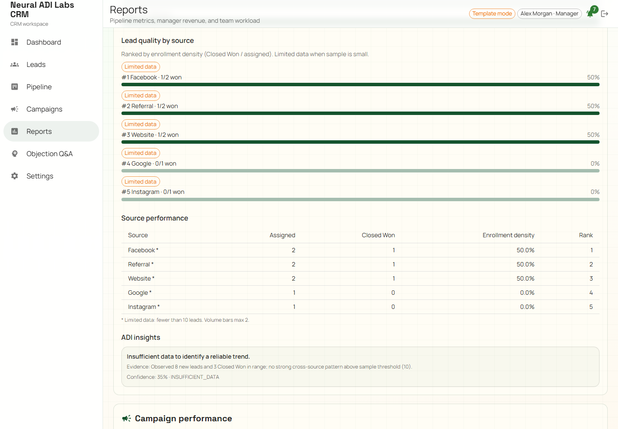Click the 'Google *' table row name
618x429 pixels.
139,293
